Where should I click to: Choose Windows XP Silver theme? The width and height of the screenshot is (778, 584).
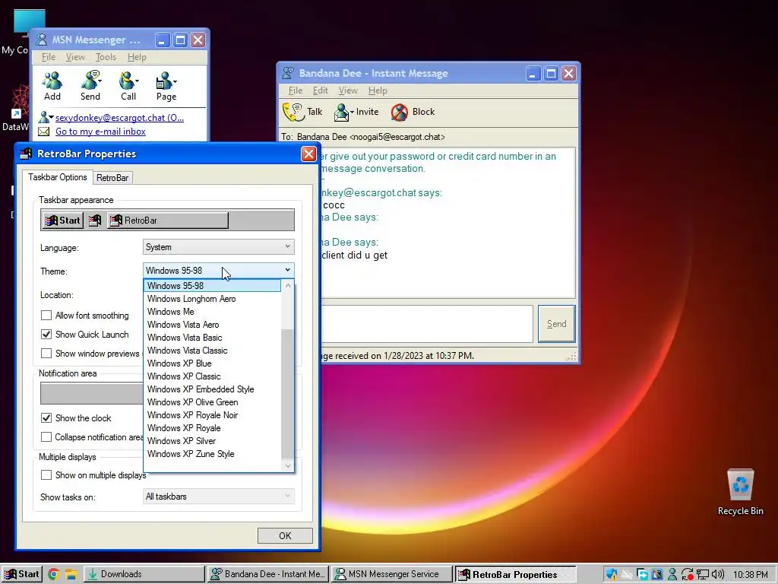[x=213, y=440]
